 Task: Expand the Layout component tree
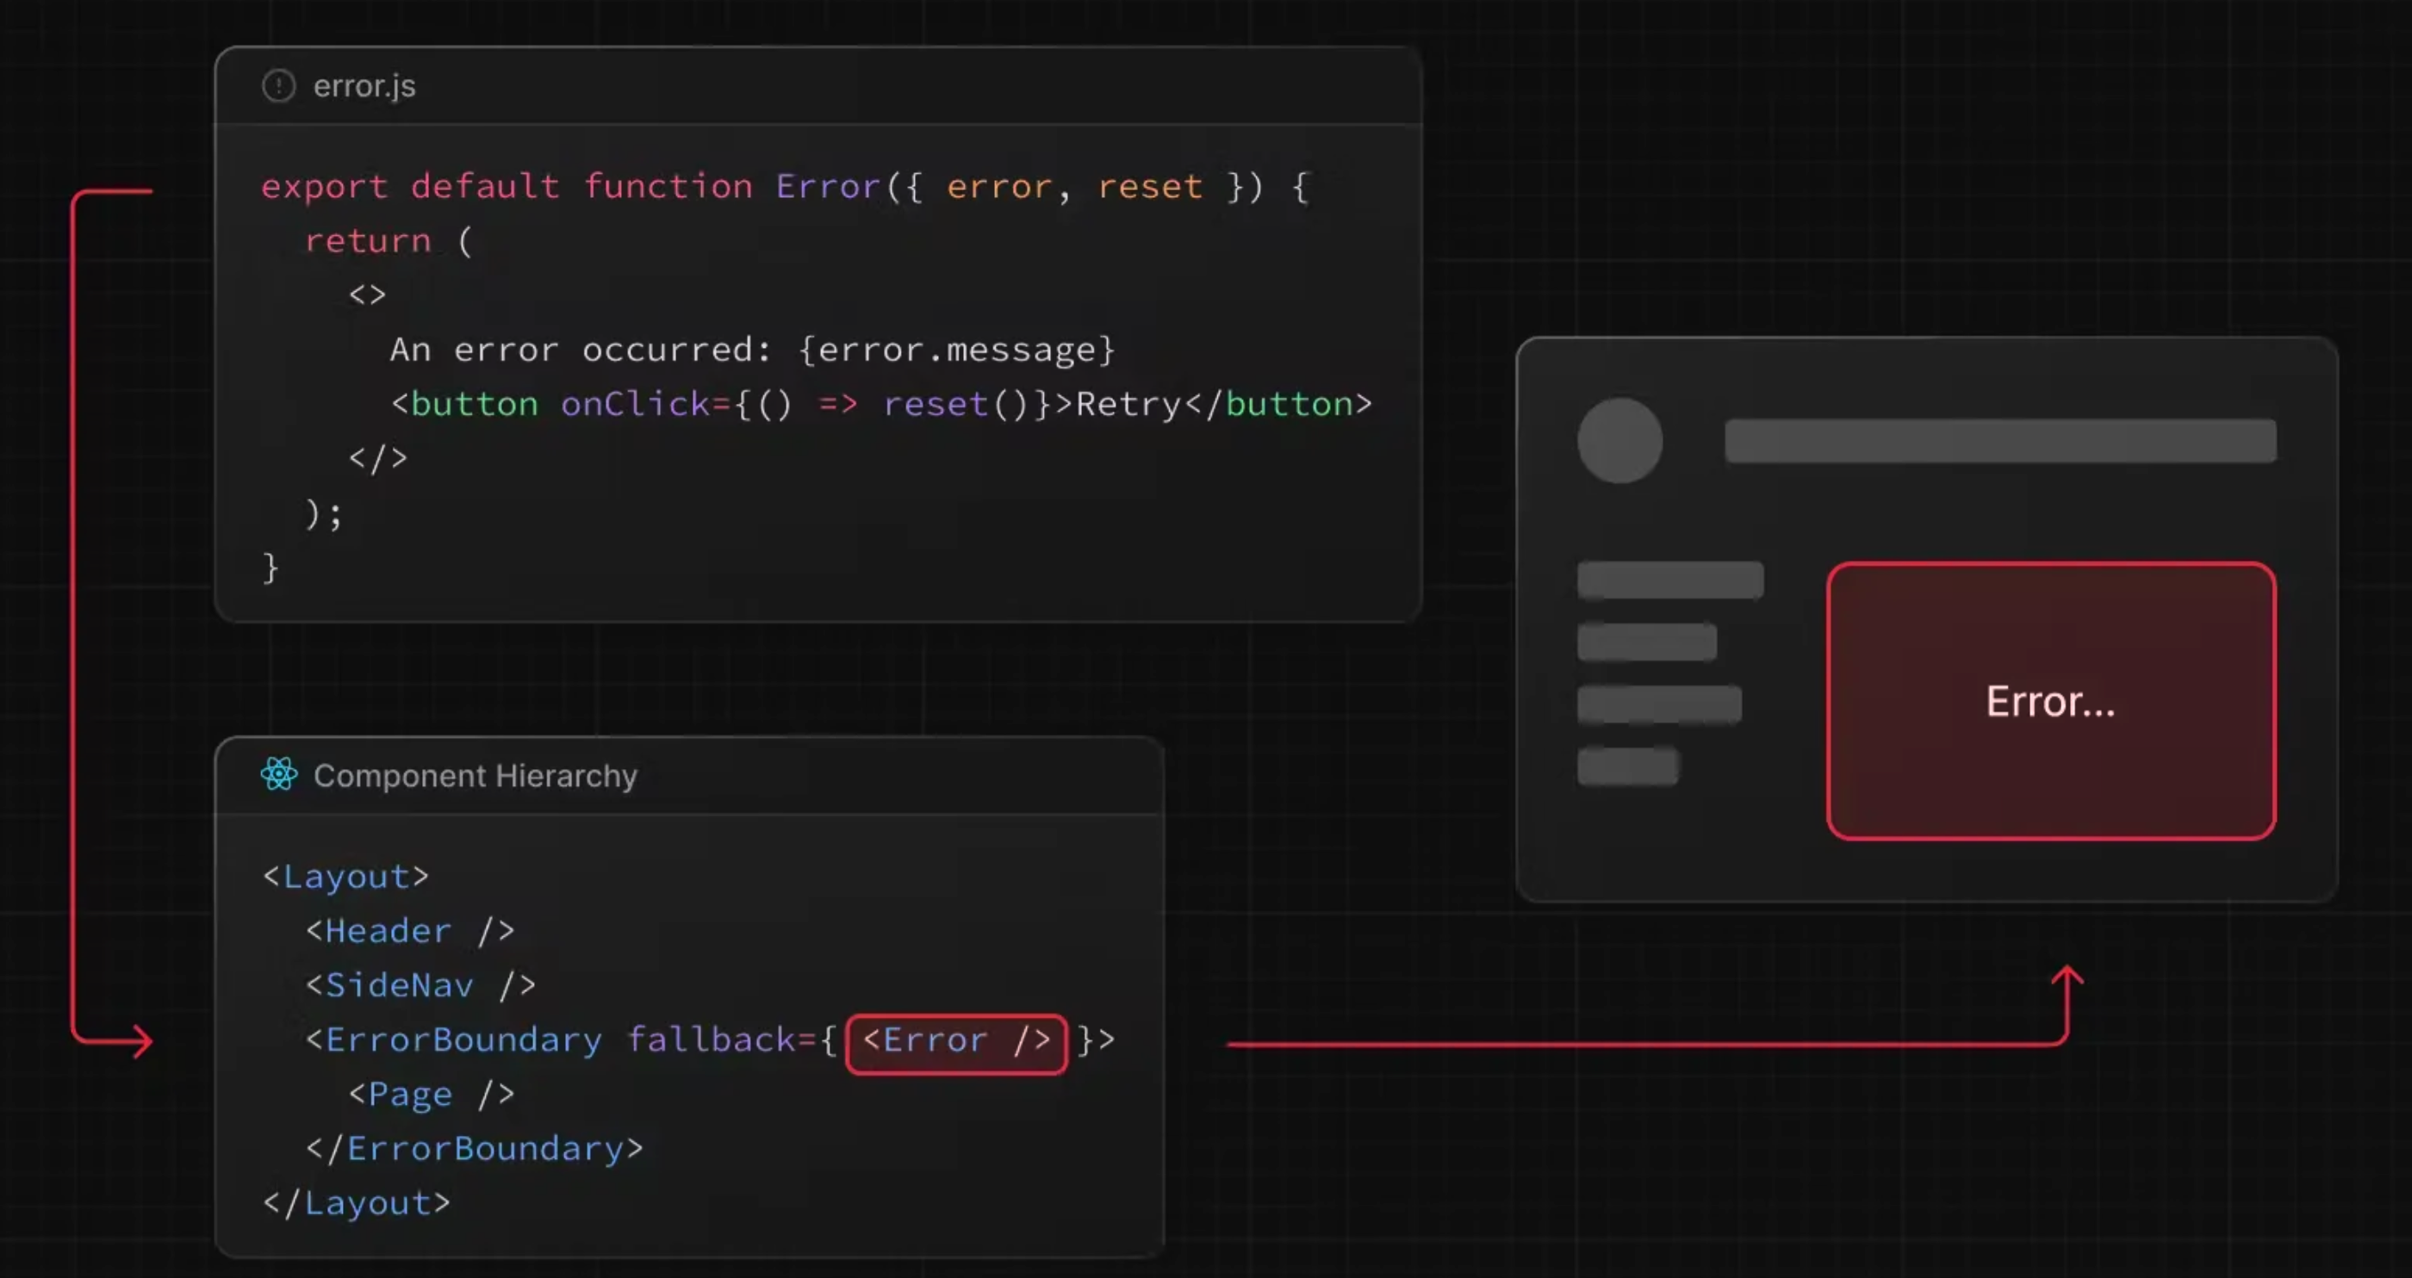341,874
